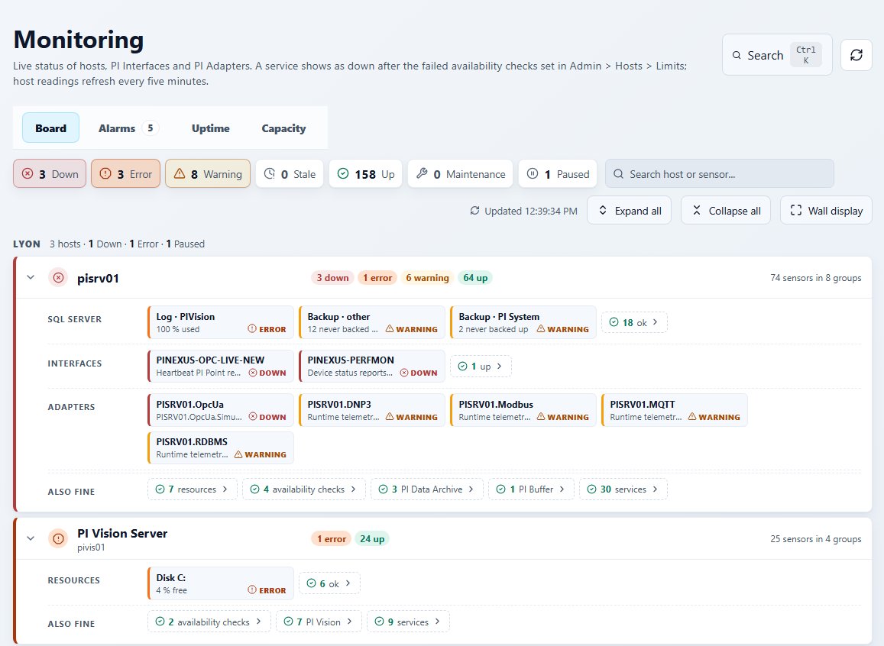
Task: Toggle the 3 Down status filter
Action: pos(50,174)
